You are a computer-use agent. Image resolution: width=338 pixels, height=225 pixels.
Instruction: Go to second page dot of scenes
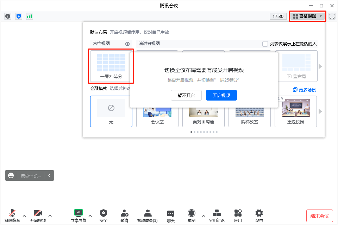[194, 132]
